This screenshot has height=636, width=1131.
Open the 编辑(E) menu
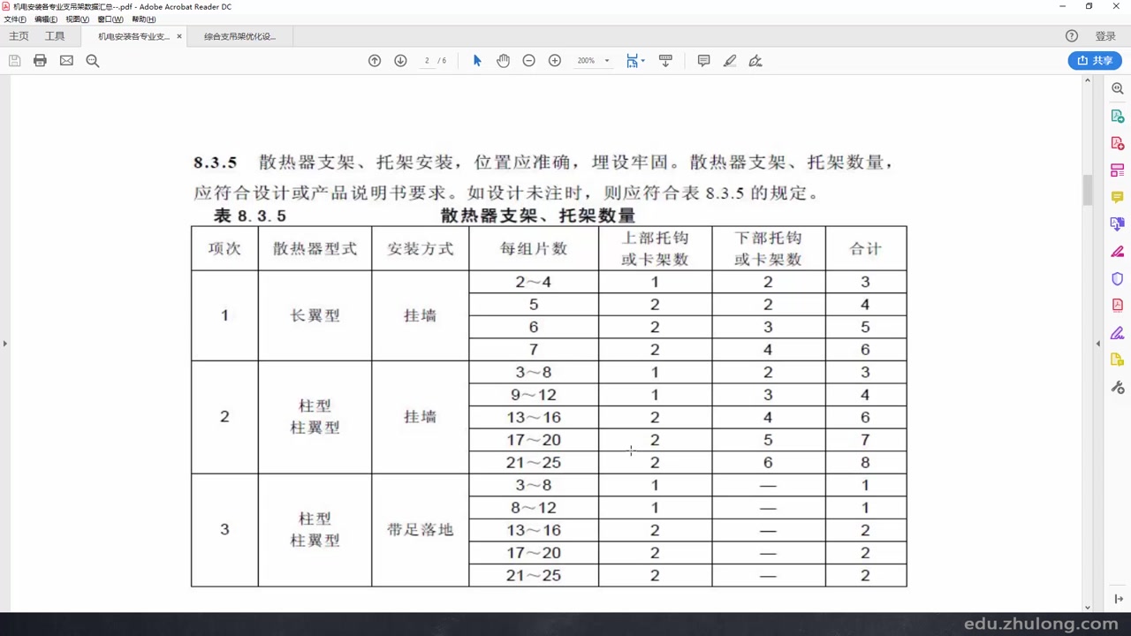click(x=46, y=19)
